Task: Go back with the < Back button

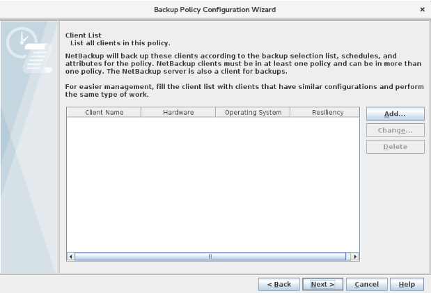Action: (x=279, y=284)
